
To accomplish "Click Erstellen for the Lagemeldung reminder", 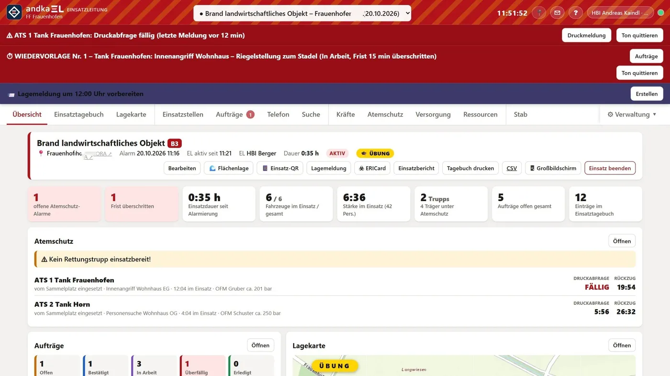I will coord(647,94).
